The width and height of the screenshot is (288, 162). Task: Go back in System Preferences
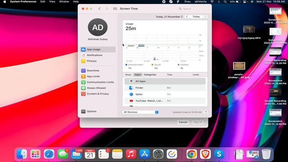99,9
